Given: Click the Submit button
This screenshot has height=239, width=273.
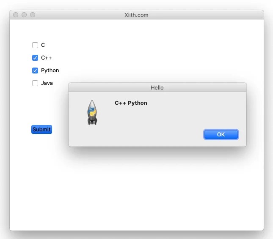Looking at the screenshot, I should [x=41, y=129].
